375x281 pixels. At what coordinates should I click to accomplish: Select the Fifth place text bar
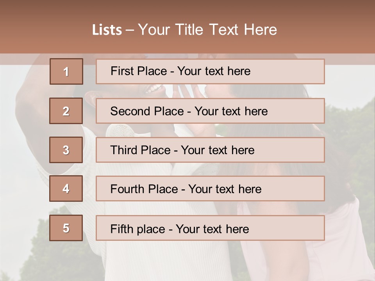click(210, 228)
